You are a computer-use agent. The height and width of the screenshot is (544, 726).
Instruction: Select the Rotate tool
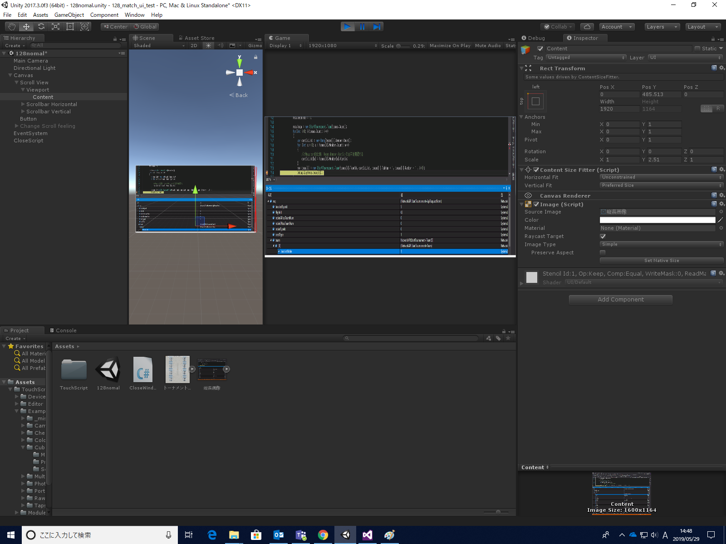[x=41, y=27]
